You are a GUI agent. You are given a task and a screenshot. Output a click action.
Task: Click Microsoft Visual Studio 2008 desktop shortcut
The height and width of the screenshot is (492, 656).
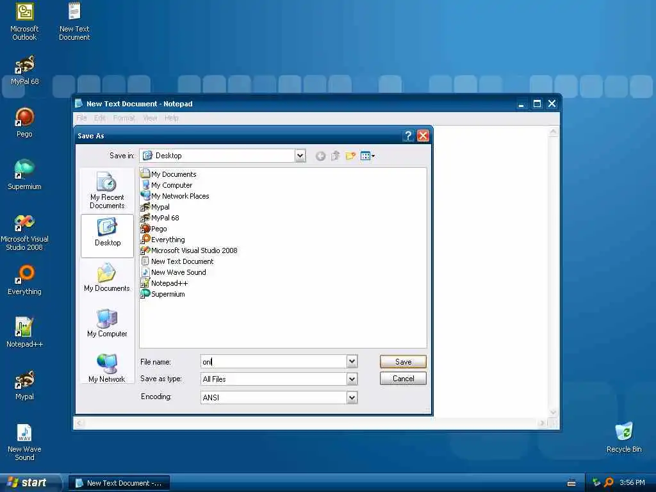24,231
